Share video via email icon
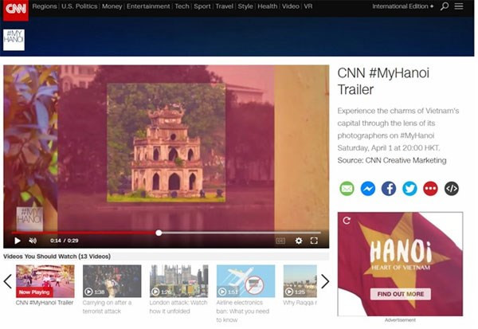478x329 pixels. point(347,189)
